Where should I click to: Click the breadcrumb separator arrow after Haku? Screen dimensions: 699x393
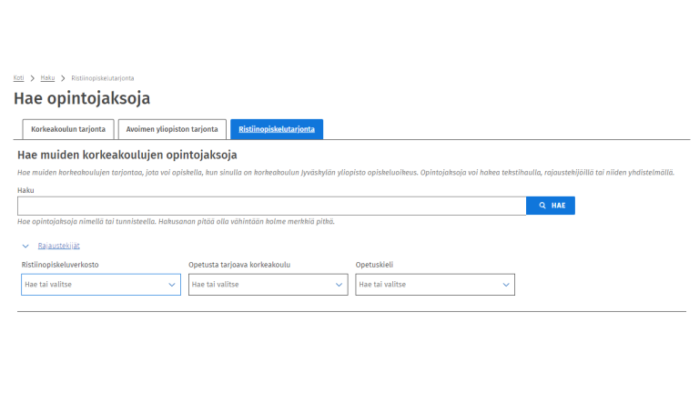pos(63,78)
